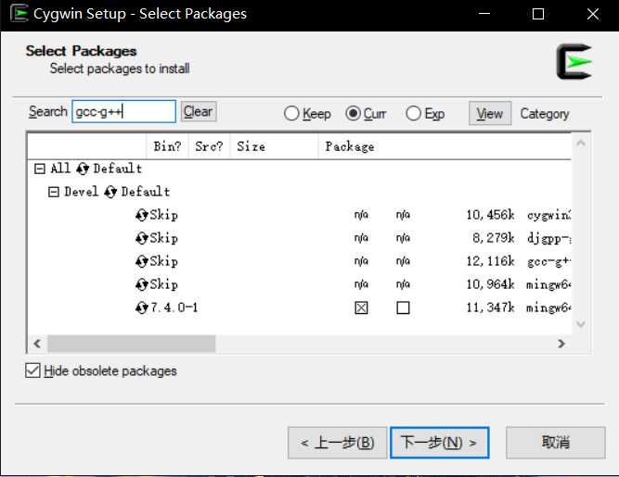Proceed with the 下一步(N) button
This screenshot has height=477, width=619.
(x=439, y=443)
